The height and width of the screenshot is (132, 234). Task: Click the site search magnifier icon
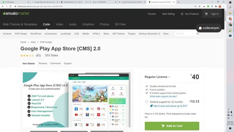pyautogui.click(x=198, y=34)
